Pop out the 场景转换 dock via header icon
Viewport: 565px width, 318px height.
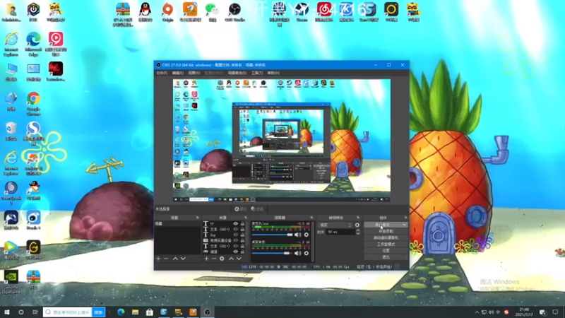click(358, 218)
